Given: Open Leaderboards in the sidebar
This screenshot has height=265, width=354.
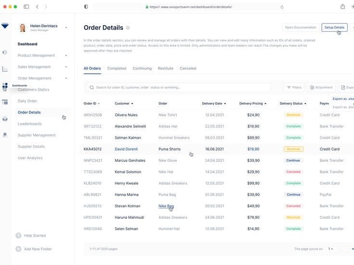Looking at the screenshot, I should pyautogui.click(x=30, y=124).
